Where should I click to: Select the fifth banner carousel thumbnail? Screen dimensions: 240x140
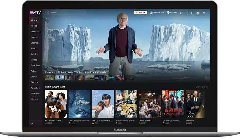pos(89,78)
